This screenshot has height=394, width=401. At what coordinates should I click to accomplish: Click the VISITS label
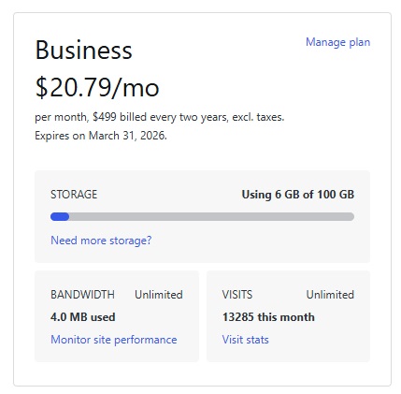(x=237, y=295)
